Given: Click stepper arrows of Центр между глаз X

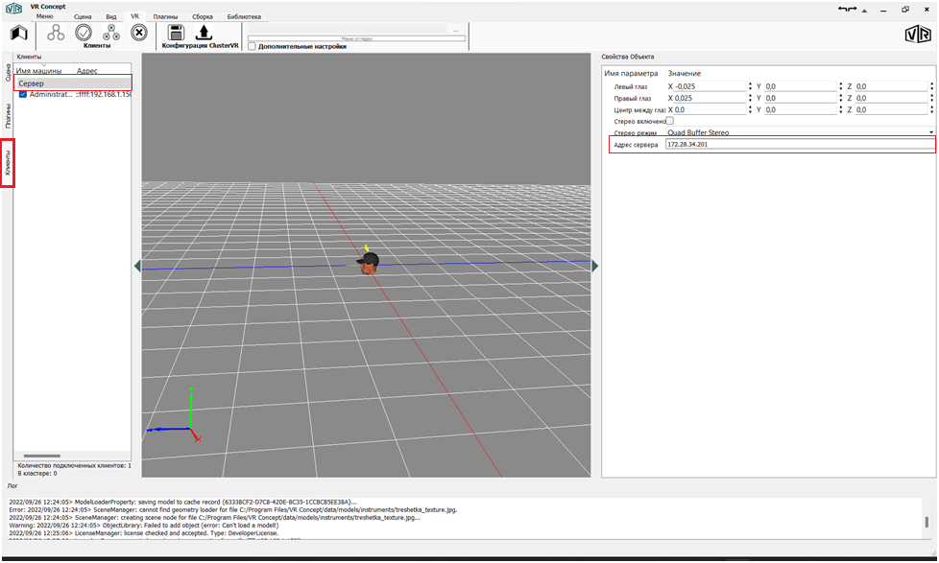Looking at the screenshot, I should [x=751, y=109].
